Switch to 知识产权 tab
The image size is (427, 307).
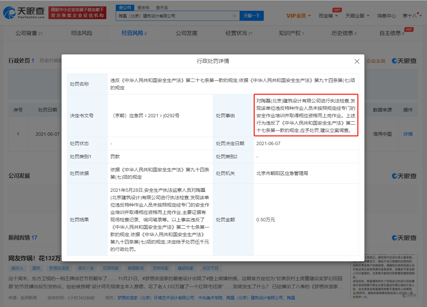tap(291, 33)
